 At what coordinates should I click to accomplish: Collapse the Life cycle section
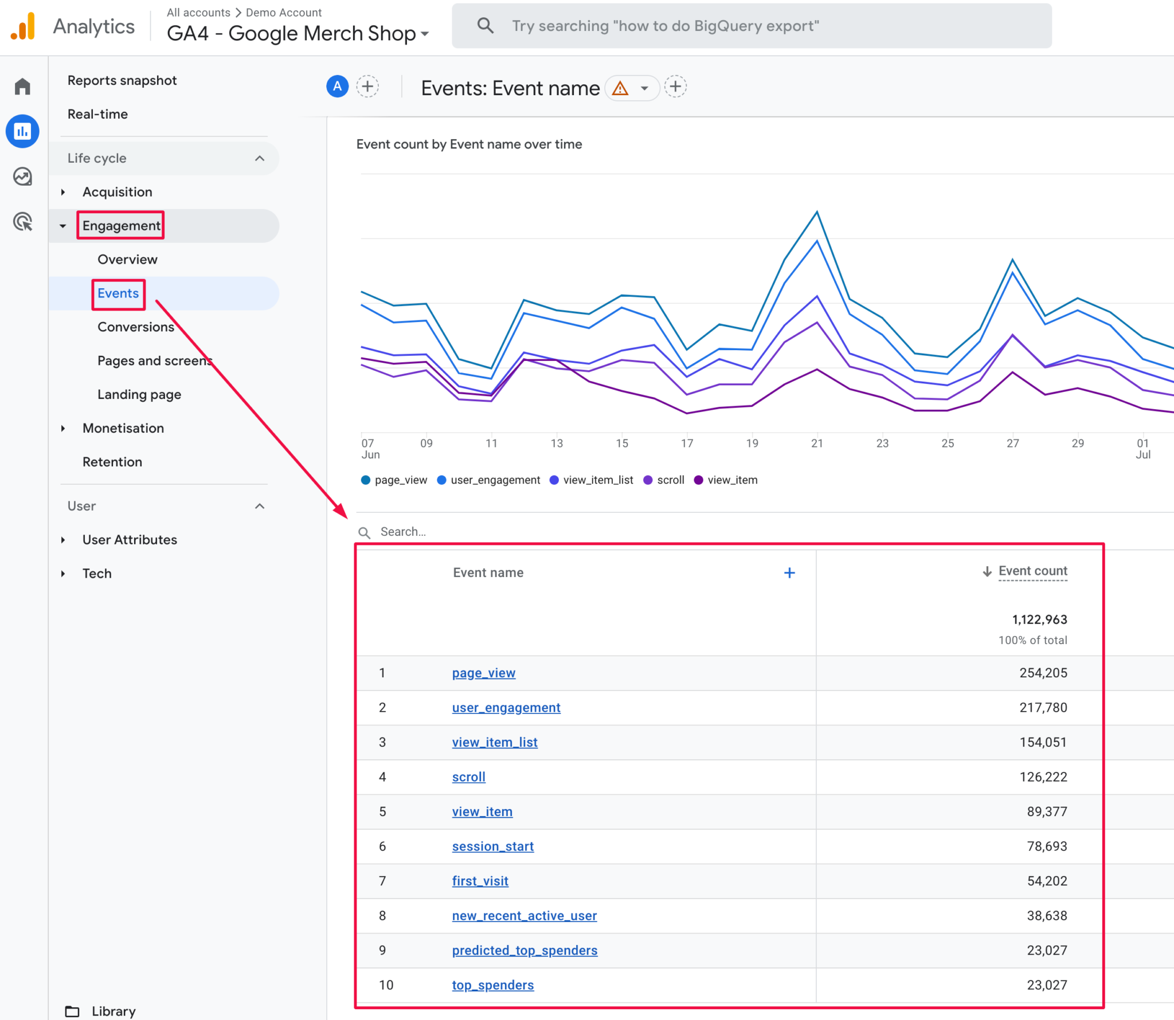click(x=261, y=158)
